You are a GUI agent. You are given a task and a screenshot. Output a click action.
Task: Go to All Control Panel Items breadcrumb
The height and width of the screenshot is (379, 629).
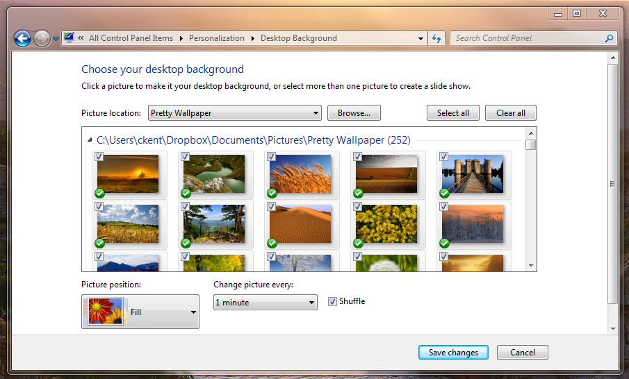click(131, 38)
